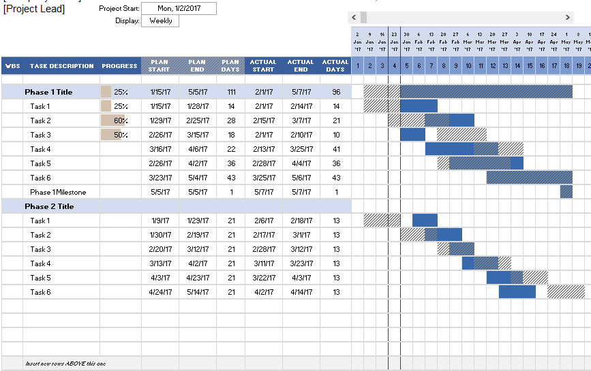Click actual start cell 3/25/17
This screenshot has height=371, width=591.
tap(264, 178)
